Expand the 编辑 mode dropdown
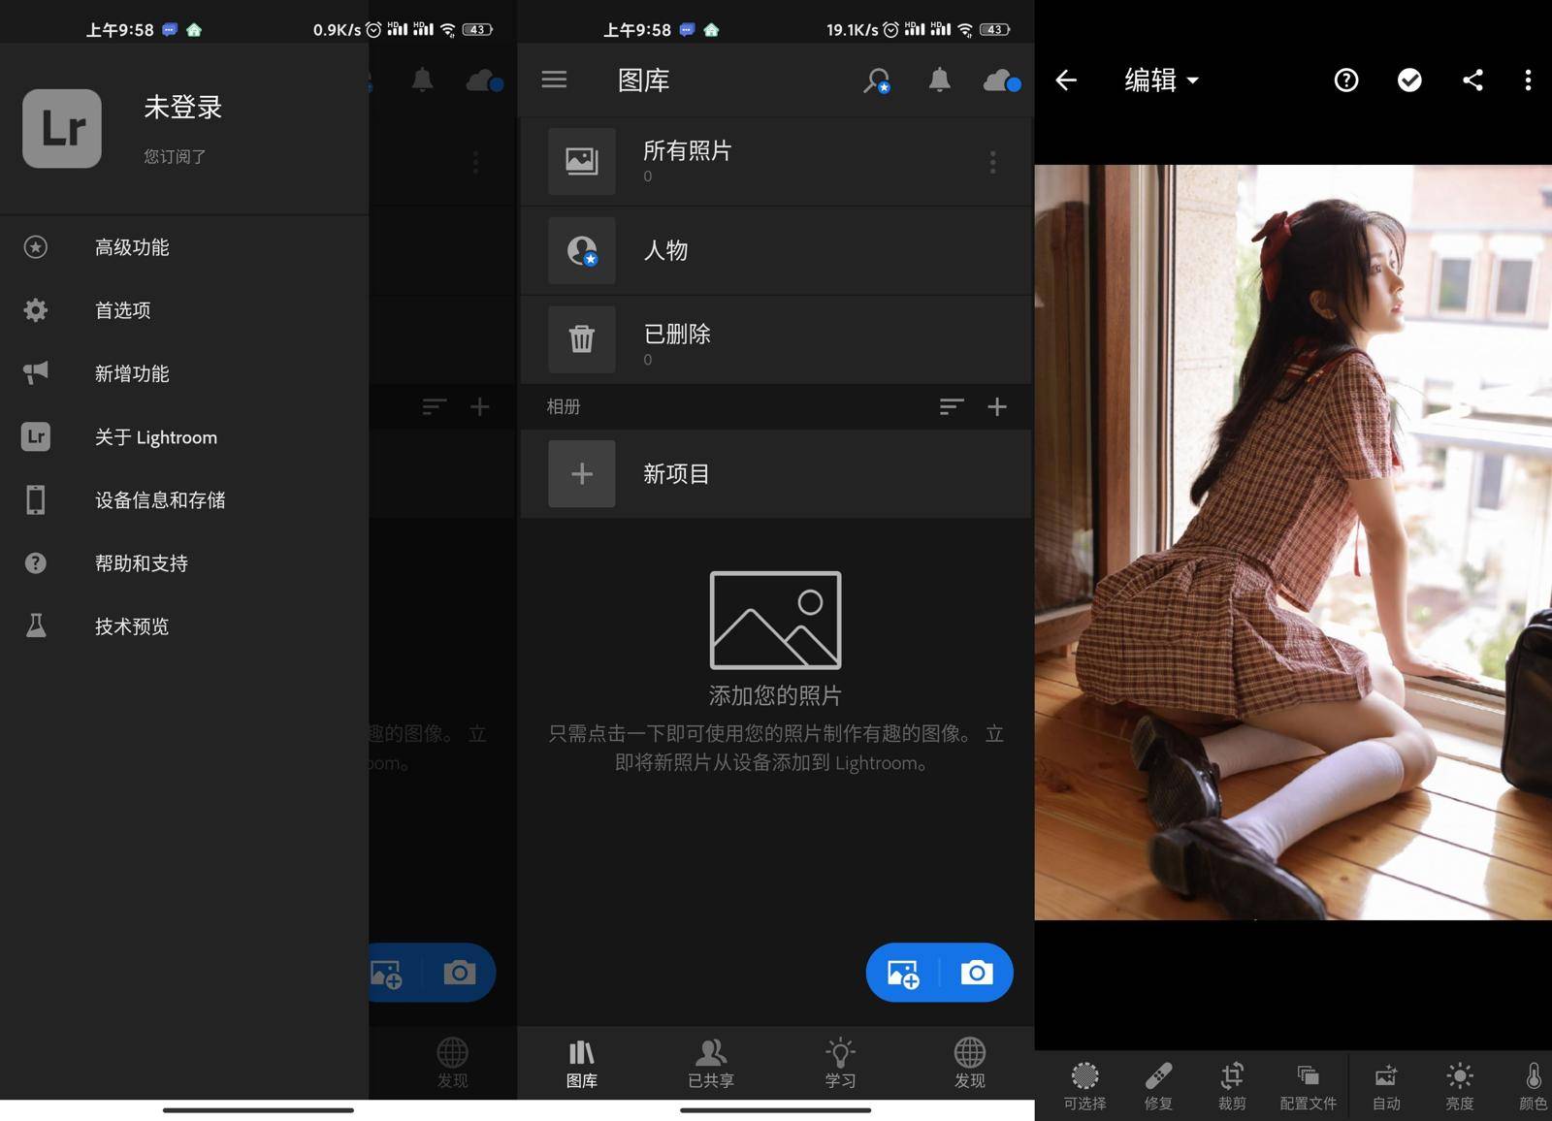The height and width of the screenshot is (1121, 1552). click(x=1161, y=80)
